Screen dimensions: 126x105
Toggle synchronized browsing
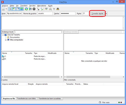point(54,9)
